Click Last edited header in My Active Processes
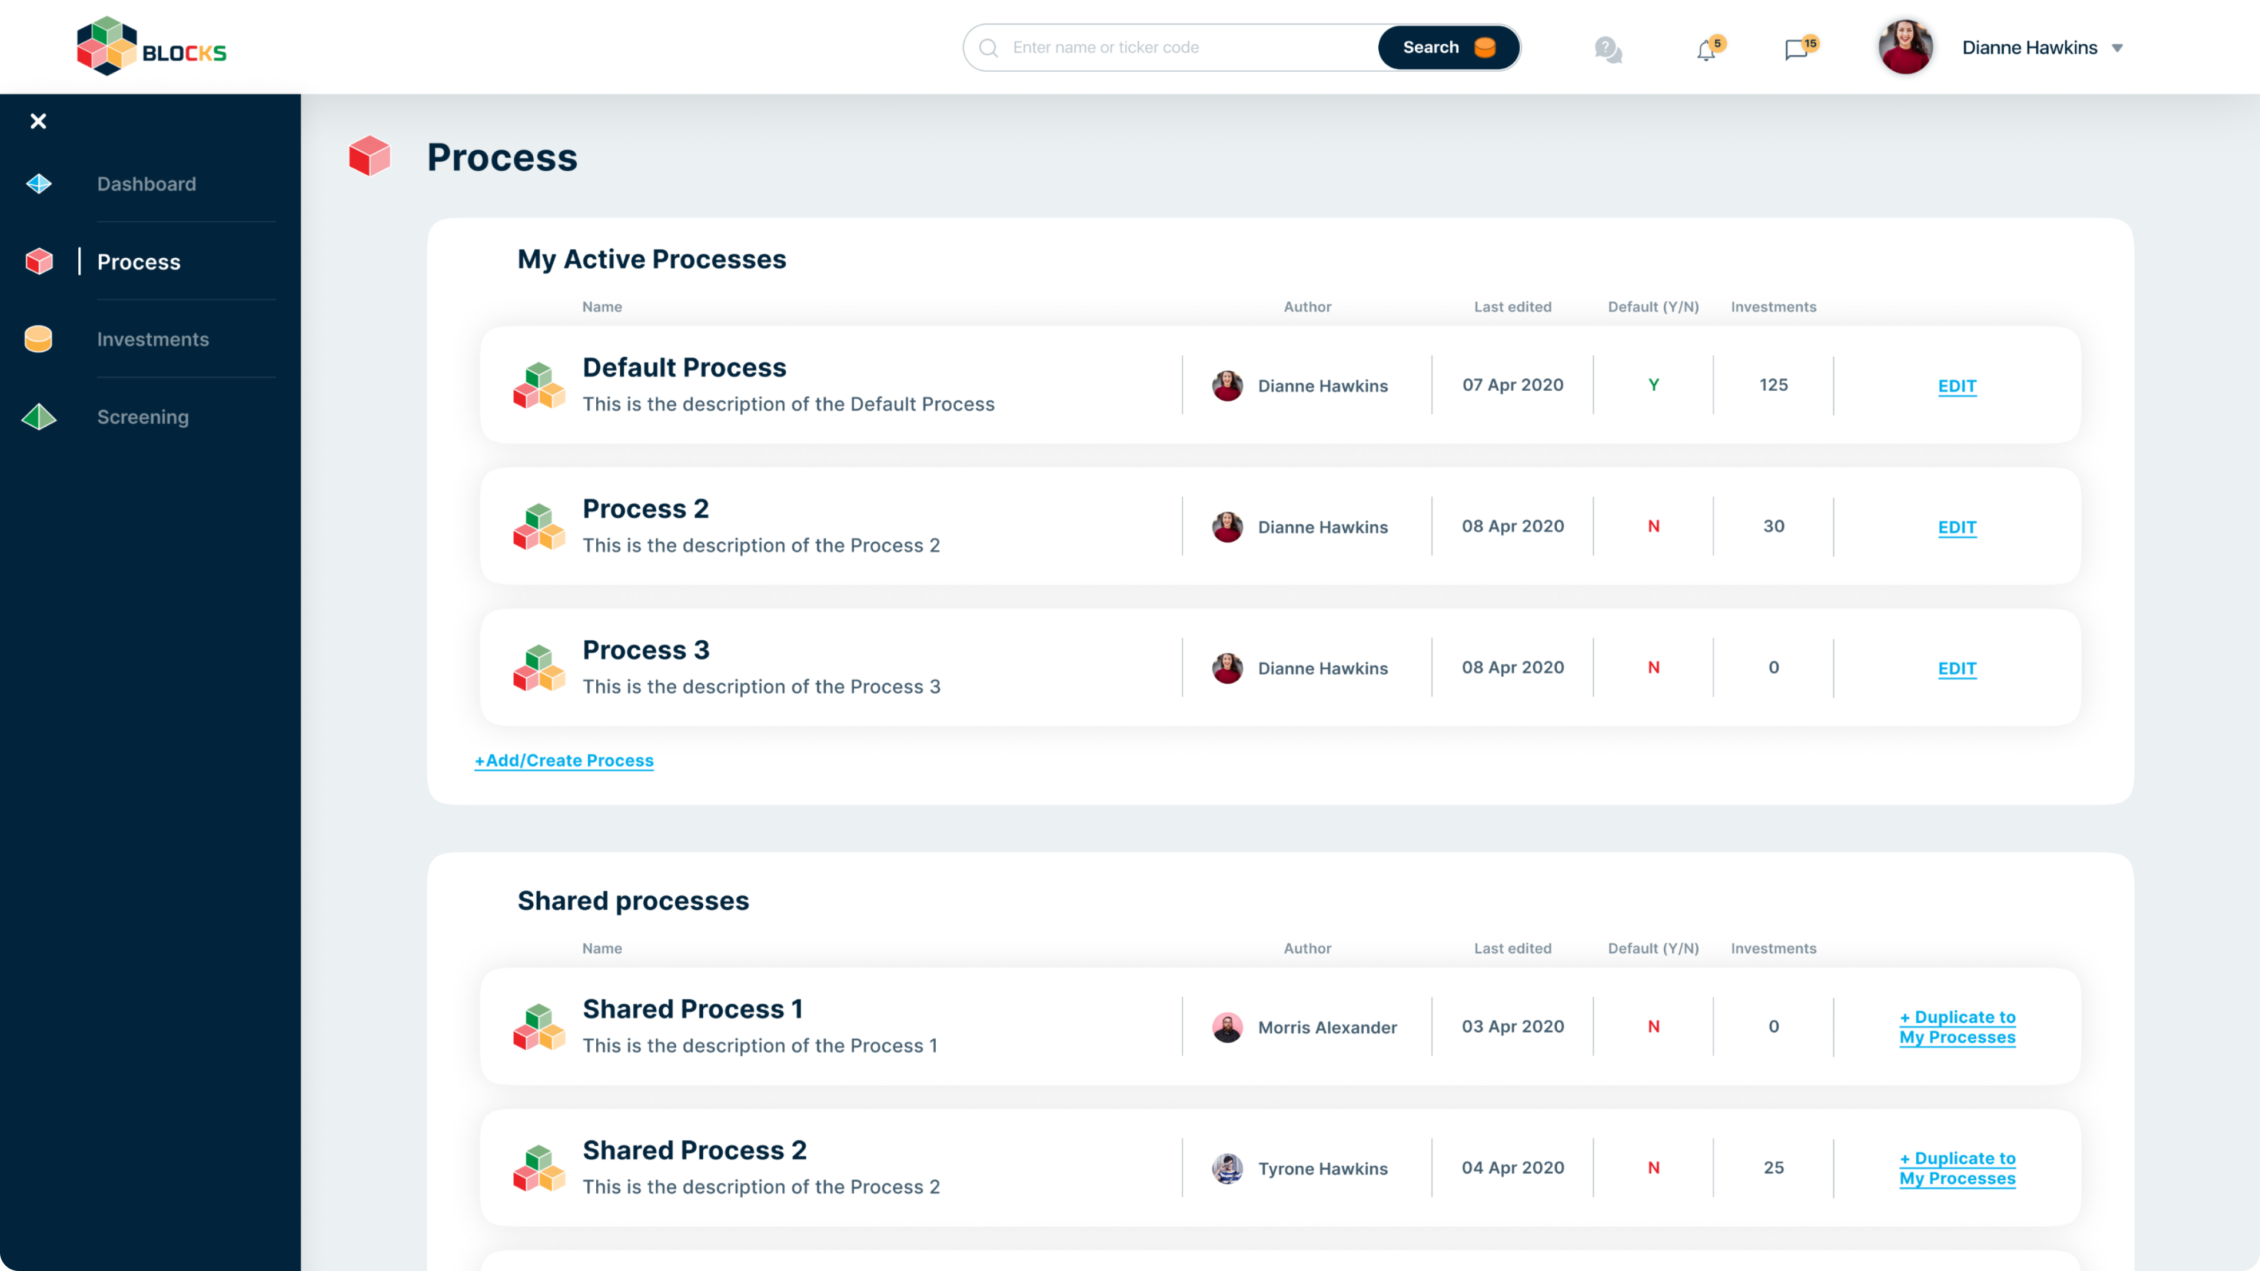The height and width of the screenshot is (1271, 2260). click(x=1513, y=307)
